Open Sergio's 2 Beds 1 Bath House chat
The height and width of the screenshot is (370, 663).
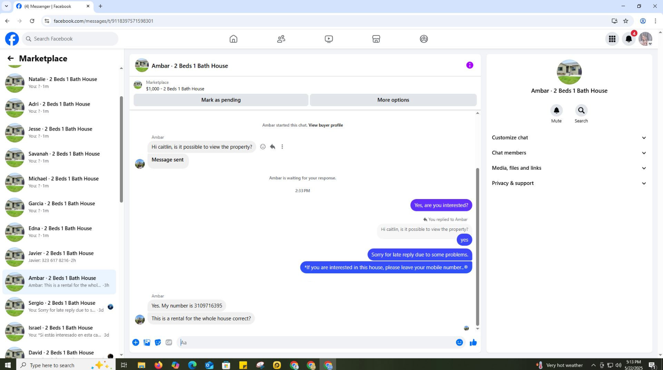coord(60,306)
